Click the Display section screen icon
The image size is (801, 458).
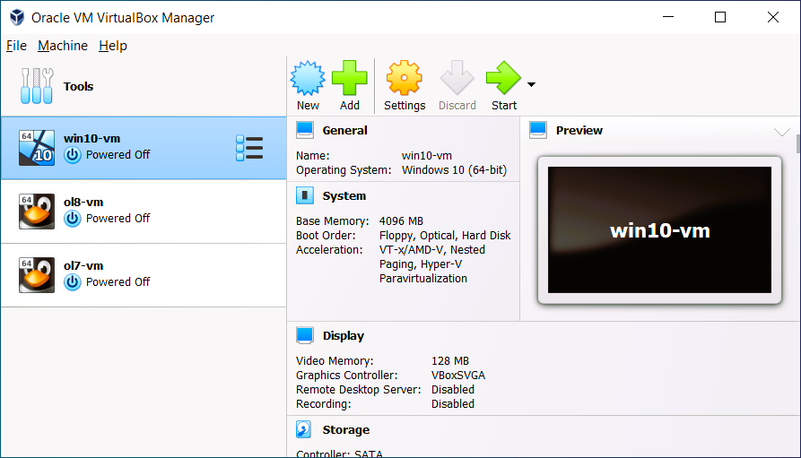[305, 335]
